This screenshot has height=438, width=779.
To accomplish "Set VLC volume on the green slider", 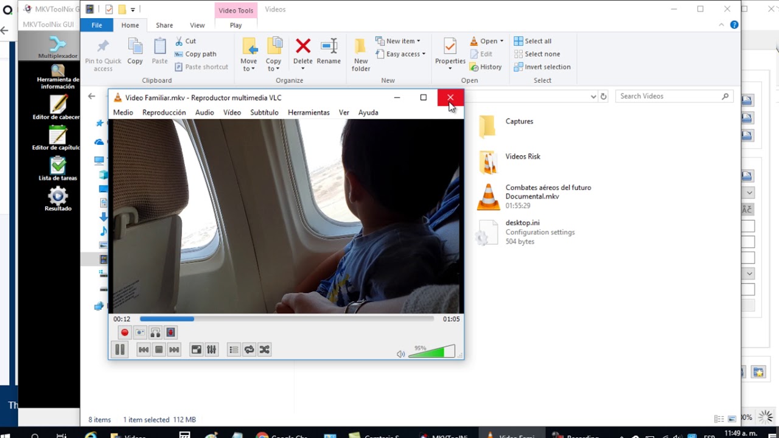I will pos(431,351).
